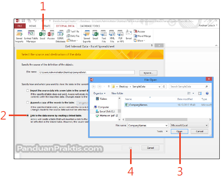Export to Excel icon
Screen dimensions: 222x177
click(95, 35)
